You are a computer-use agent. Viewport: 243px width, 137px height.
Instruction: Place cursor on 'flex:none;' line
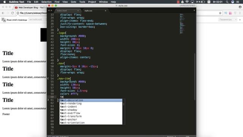click(68, 54)
